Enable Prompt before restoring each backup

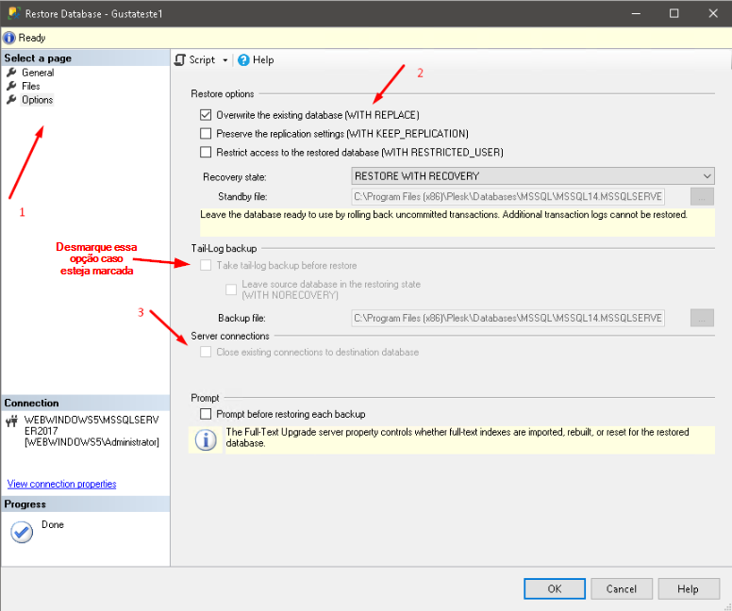(x=207, y=414)
